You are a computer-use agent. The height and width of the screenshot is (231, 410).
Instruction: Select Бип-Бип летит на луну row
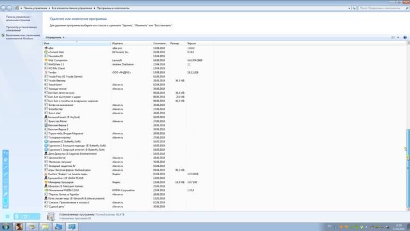click(x=128, y=92)
